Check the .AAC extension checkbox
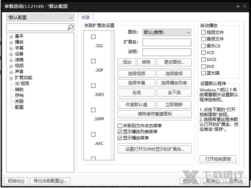Image resolution: width=251 pixels, height=188 pixels. (93, 134)
